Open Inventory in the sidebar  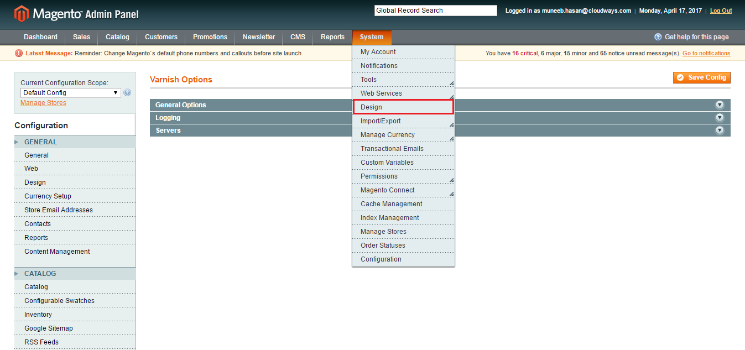75,315
